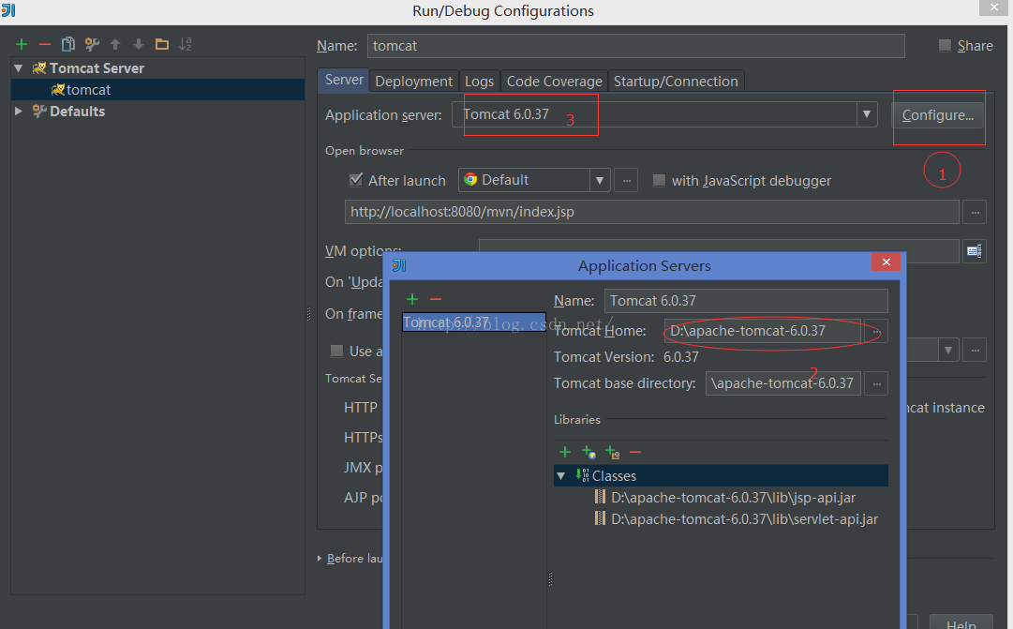Screen dimensions: 1013x629
Task: Open the Logs tab
Action: pyautogui.click(x=480, y=82)
